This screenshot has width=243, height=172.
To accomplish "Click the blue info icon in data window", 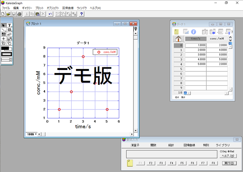I will 194,32.
